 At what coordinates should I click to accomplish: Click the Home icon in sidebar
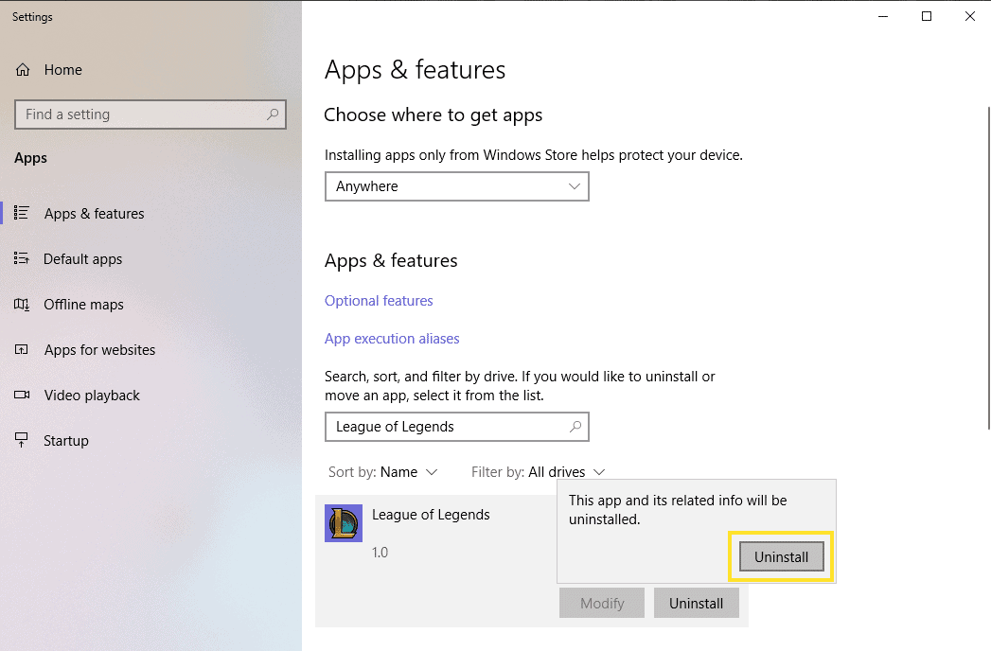point(23,69)
